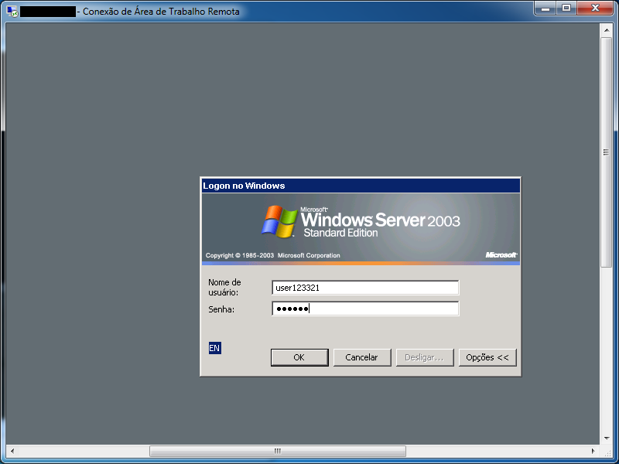Click the vertical scrollbar down arrow

pos(607,438)
